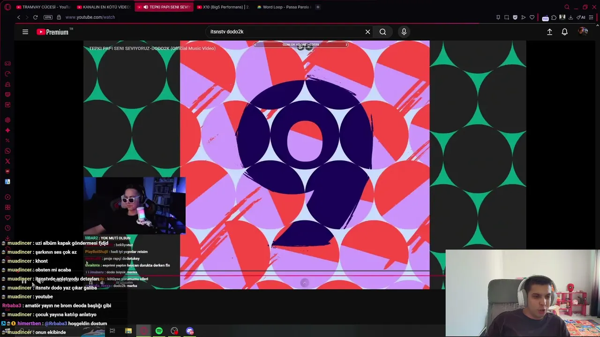Select the TEPKİ PAPİ SENİ SEVİYORUZ tab

pyautogui.click(x=164, y=7)
